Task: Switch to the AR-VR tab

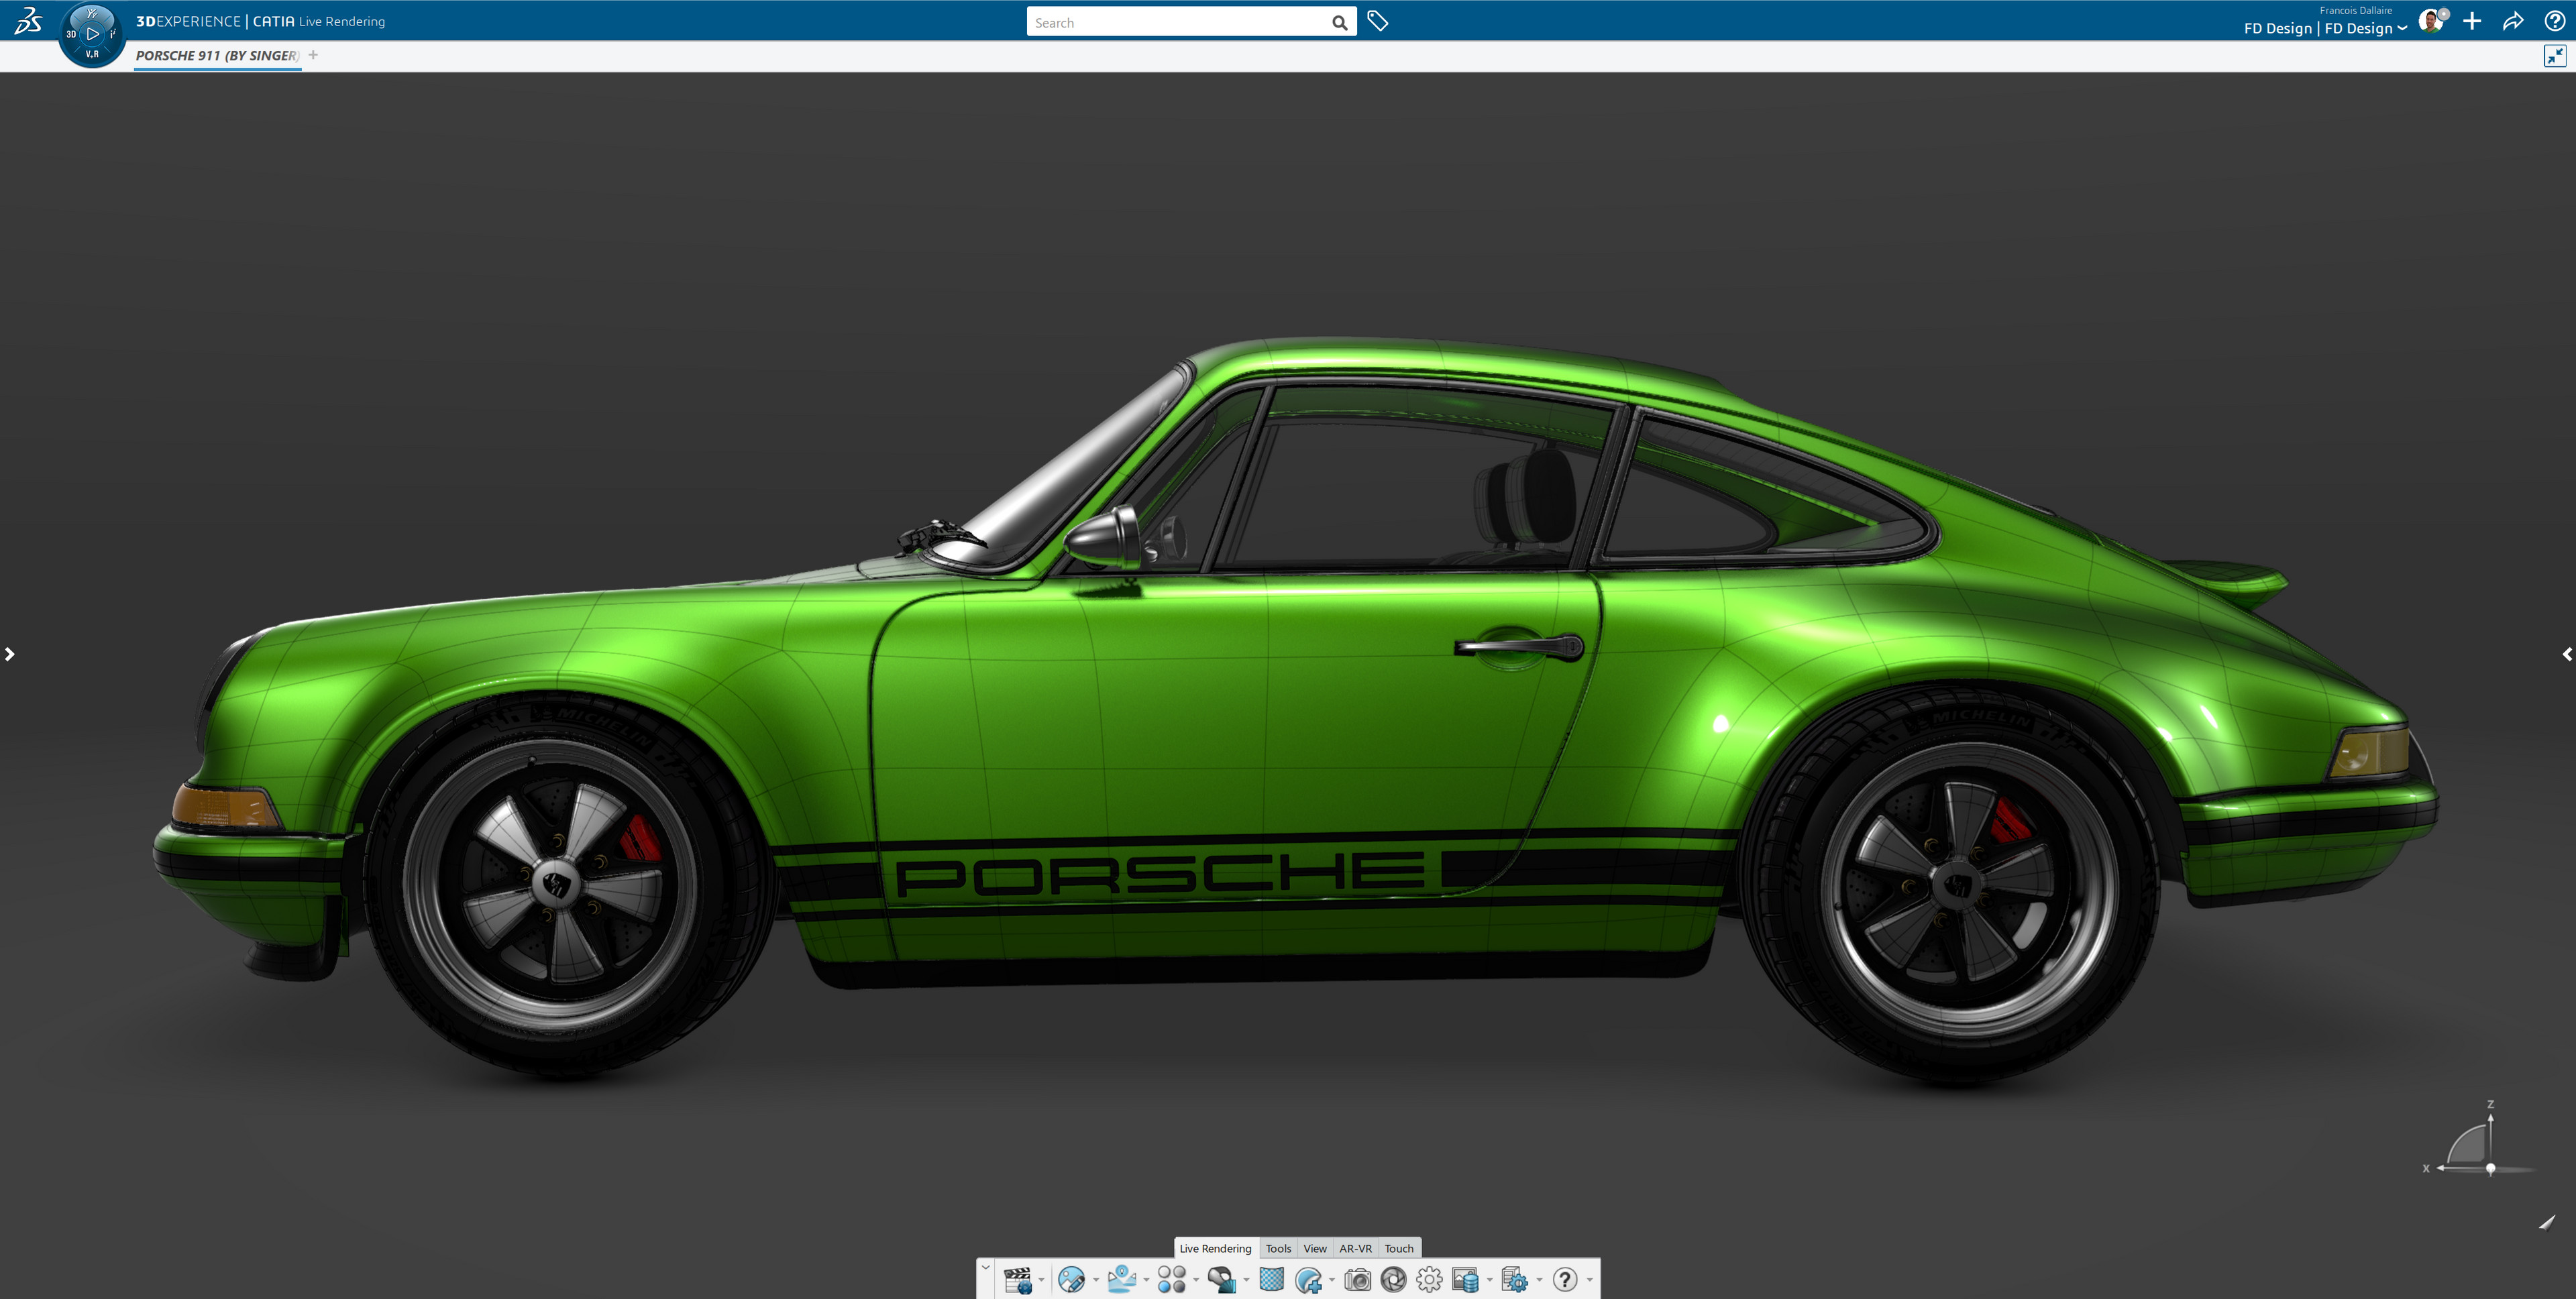Action: click(1356, 1248)
